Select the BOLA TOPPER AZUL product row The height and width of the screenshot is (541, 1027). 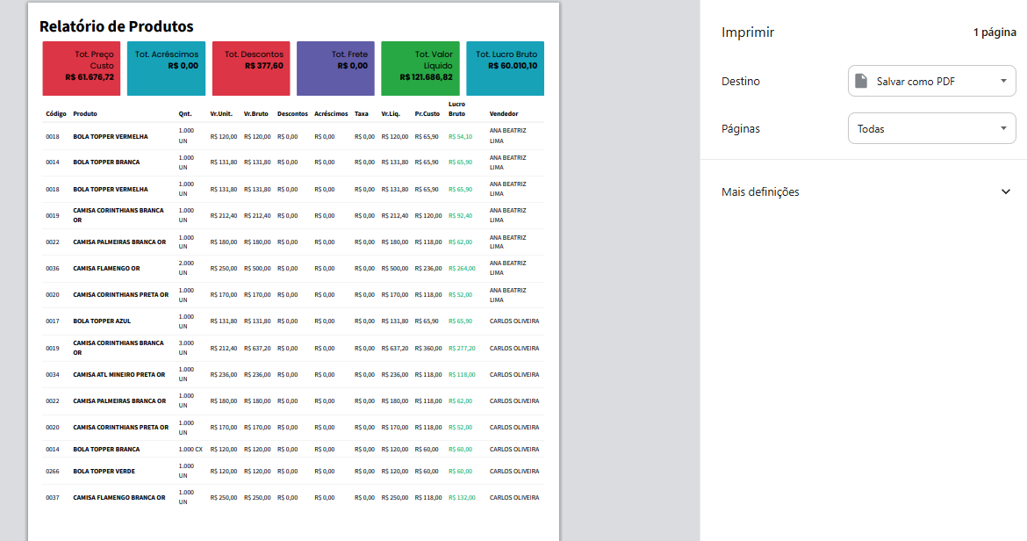pyautogui.click(x=102, y=321)
